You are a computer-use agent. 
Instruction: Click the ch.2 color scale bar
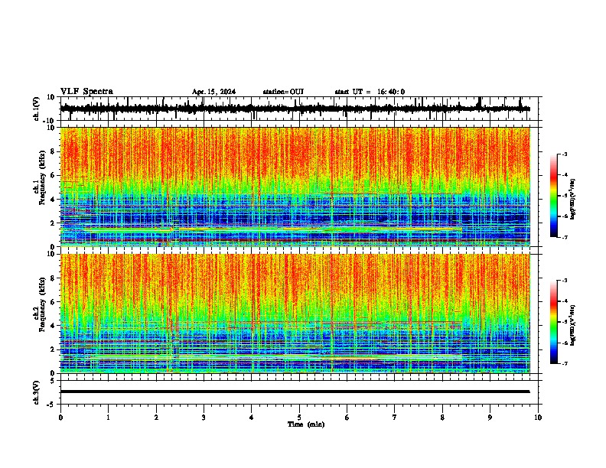(x=554, y=322)
